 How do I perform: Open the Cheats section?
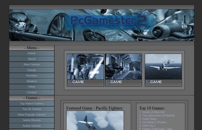[x=32, y=70]
